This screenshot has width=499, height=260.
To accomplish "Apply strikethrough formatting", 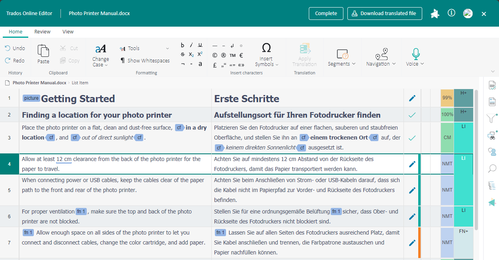I will point(183,54).
